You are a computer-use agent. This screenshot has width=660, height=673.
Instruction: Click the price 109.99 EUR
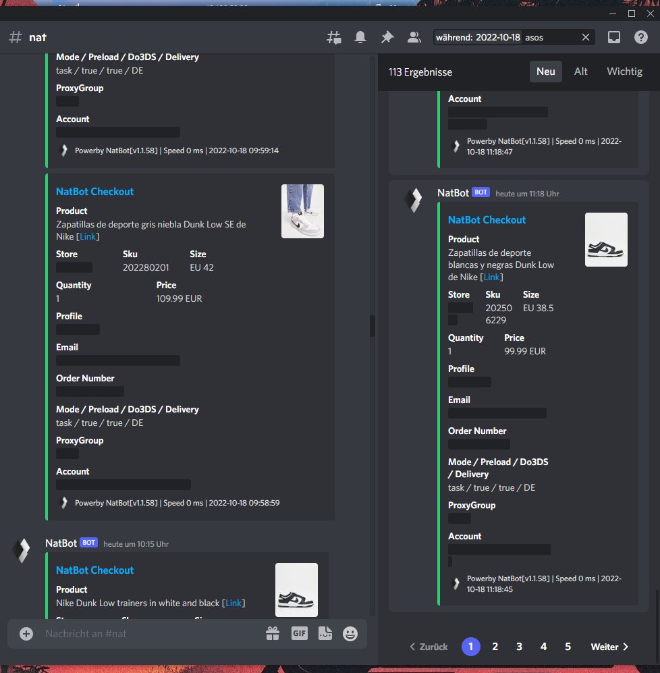179,298
